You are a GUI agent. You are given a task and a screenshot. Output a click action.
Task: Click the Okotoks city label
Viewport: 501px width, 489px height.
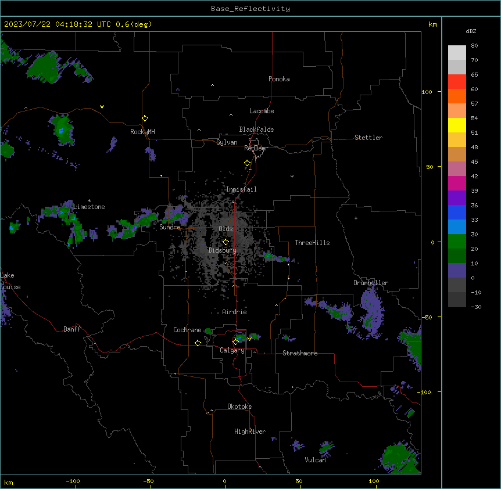click(239, 407)
